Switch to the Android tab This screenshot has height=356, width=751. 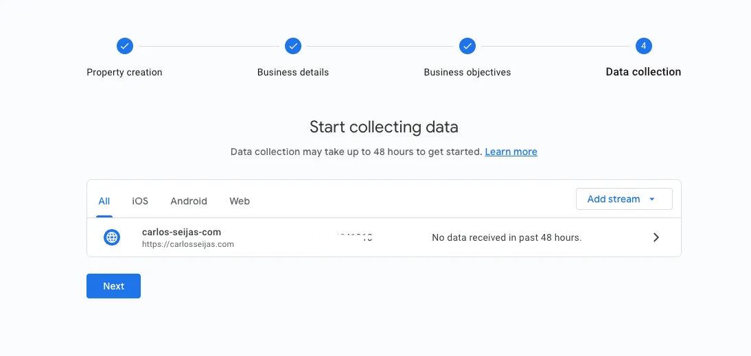[189, 201]
